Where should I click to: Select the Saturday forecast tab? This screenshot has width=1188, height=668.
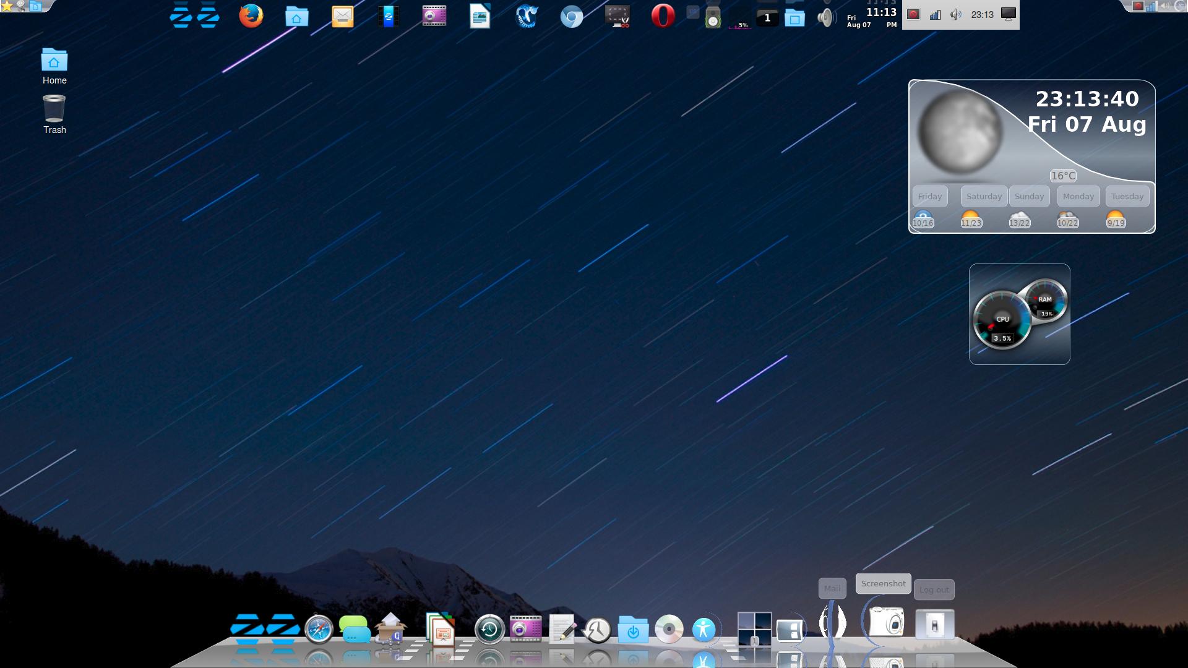984,196
